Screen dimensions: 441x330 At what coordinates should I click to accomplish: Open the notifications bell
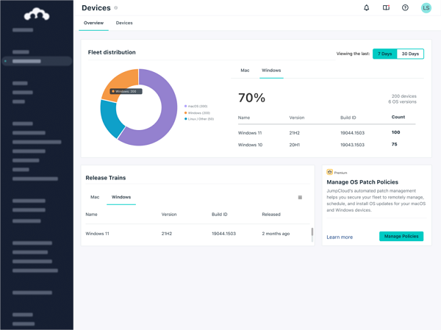point(367,8)
